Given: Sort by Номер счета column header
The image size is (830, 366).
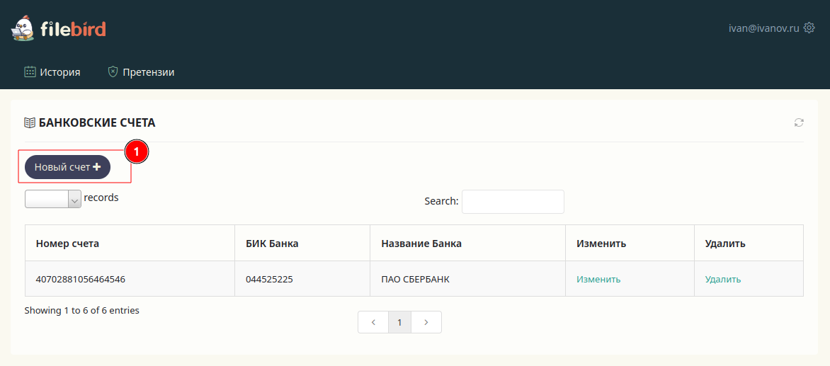Looking at the screenshot, I should pos(67,244).
